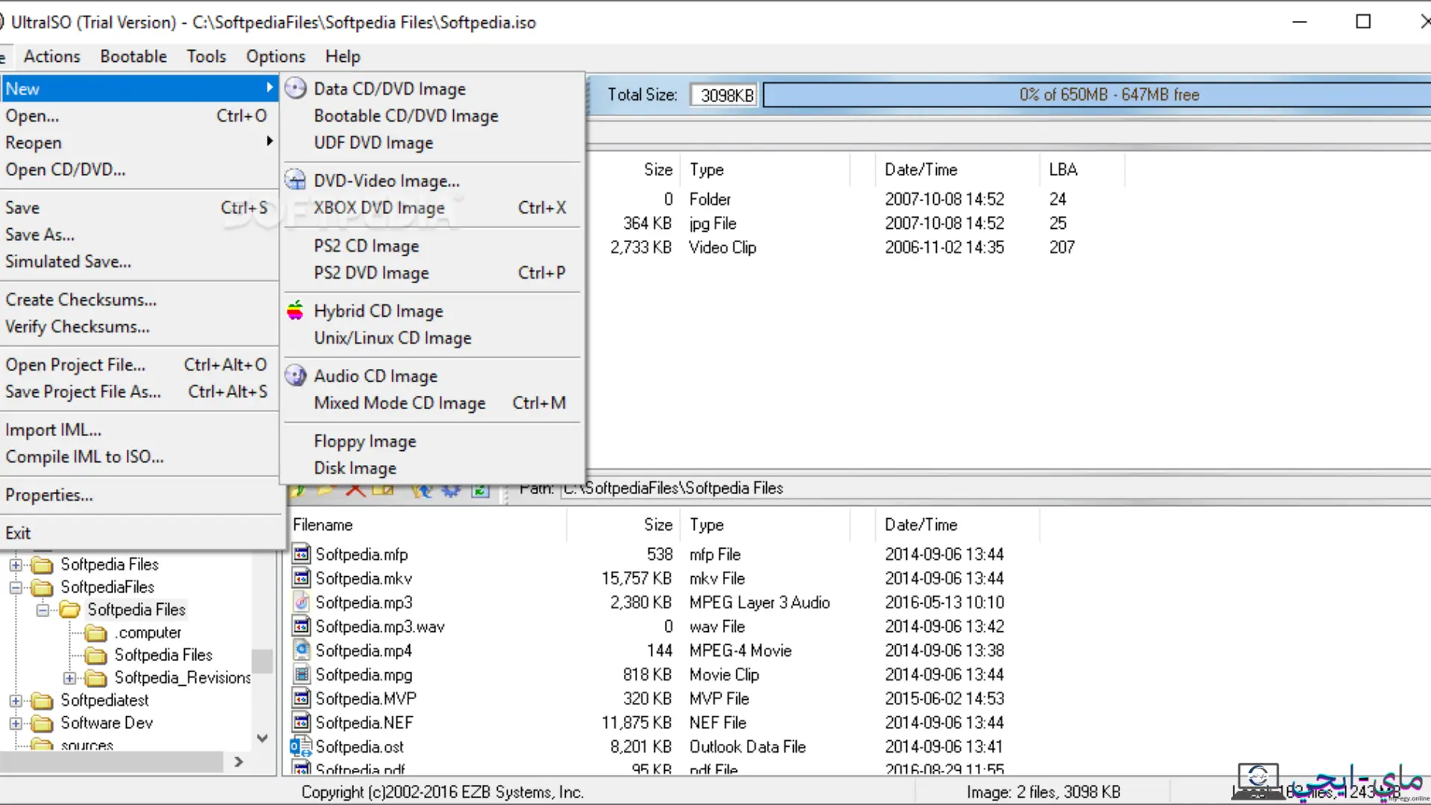
Task: Click the folder tree's scroll-down arrow
Action: click(x=262, y=738)
